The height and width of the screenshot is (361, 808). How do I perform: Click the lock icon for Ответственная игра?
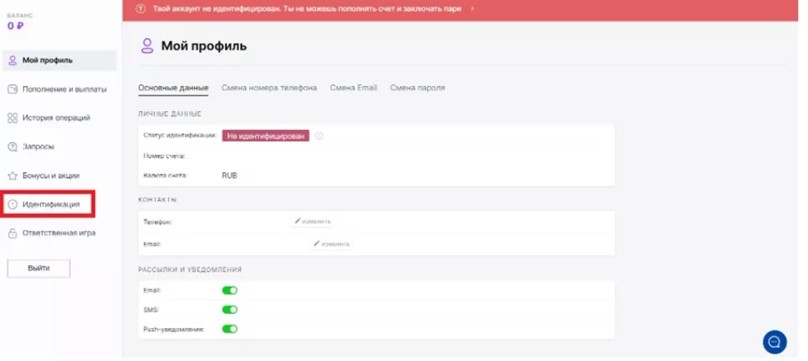click(x=13, y=233)
